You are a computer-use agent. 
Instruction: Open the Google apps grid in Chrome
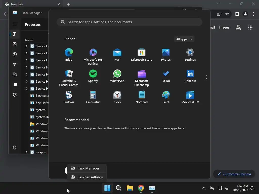click(x=250, y=28)
